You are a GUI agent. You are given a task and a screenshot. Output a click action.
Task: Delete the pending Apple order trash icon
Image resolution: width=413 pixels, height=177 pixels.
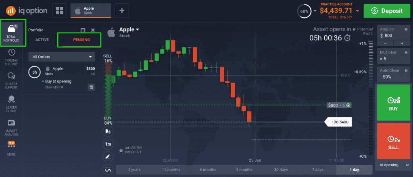point(92,87)
